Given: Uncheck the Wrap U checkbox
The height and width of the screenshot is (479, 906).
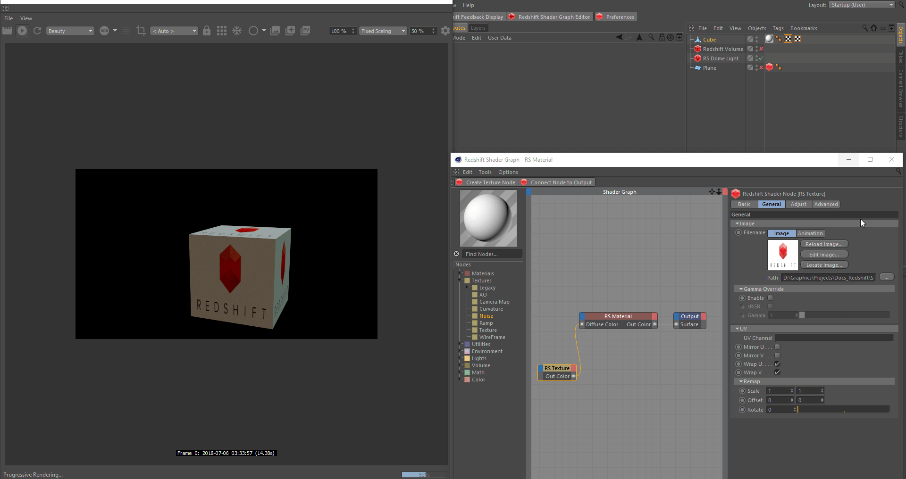Looking at the screenshot, I should (x=777, y=364).
